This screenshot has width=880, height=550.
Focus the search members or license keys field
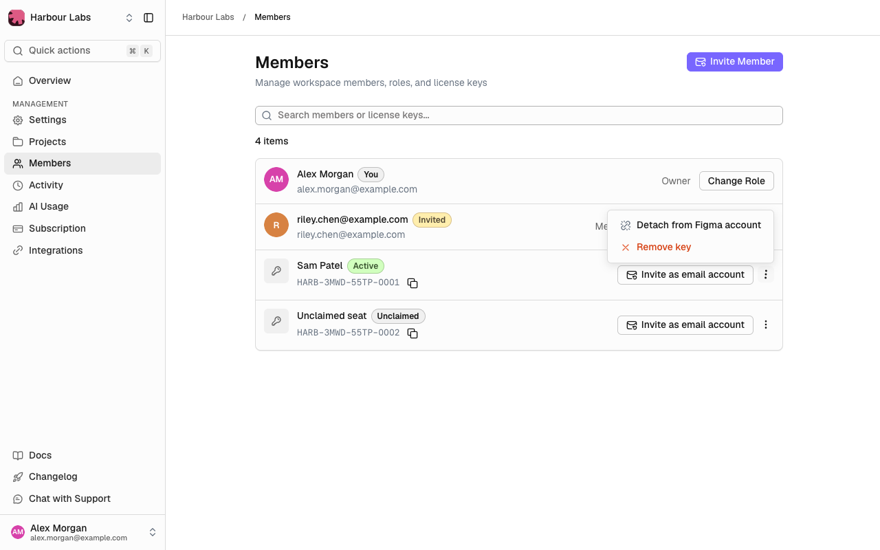[519, 115]
